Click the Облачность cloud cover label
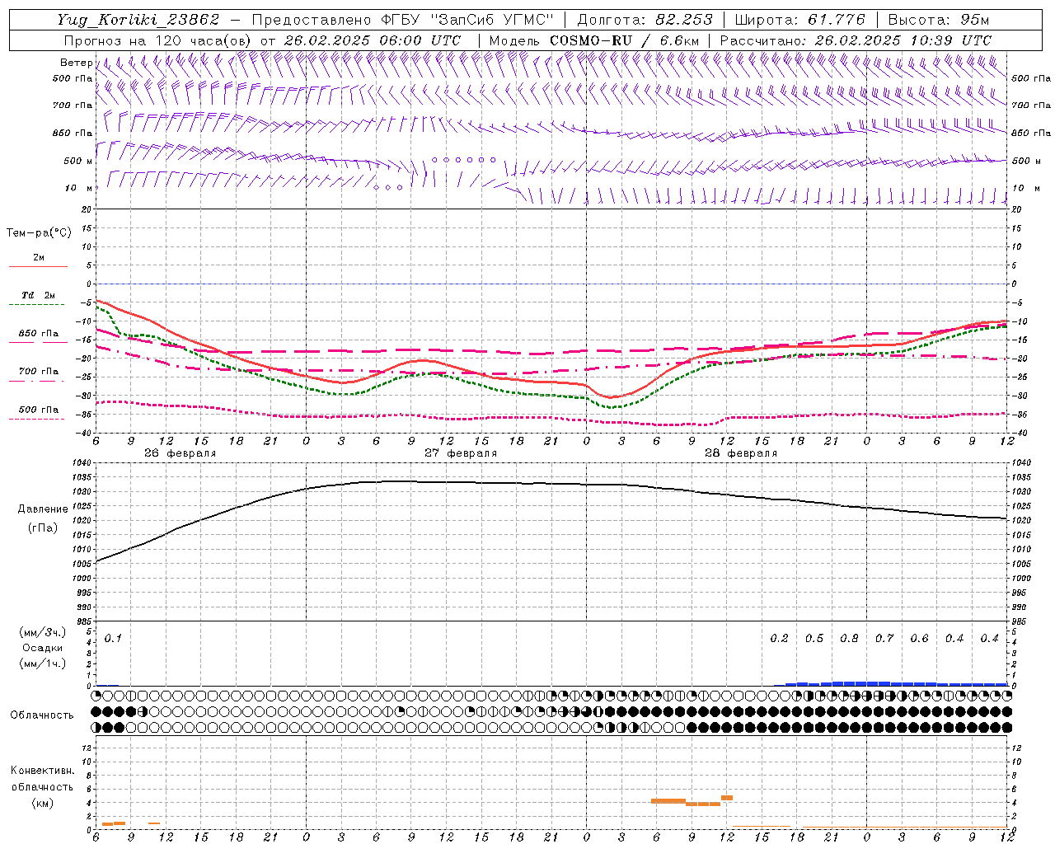This screenshot has height=844, width=1055. click(42, 715)
